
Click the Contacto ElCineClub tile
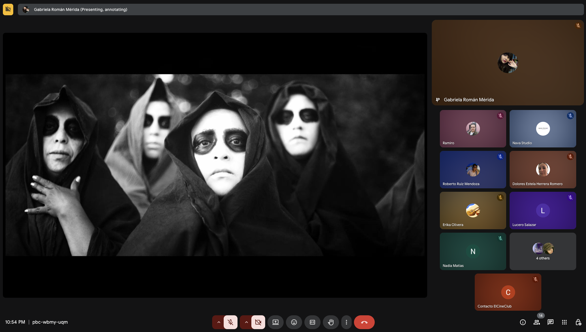[508, 292]
